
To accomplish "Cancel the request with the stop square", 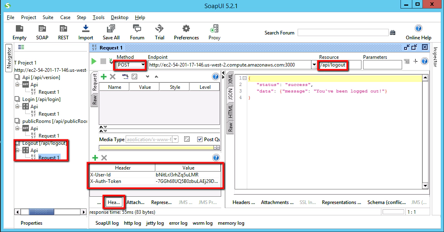I will tap(103, 61).
